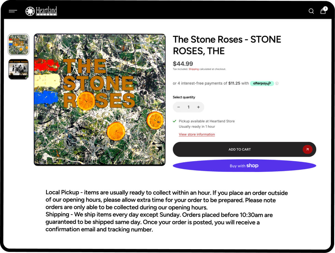Decrease quantity with the minus button
335x253 pixels.
point(179,107)
